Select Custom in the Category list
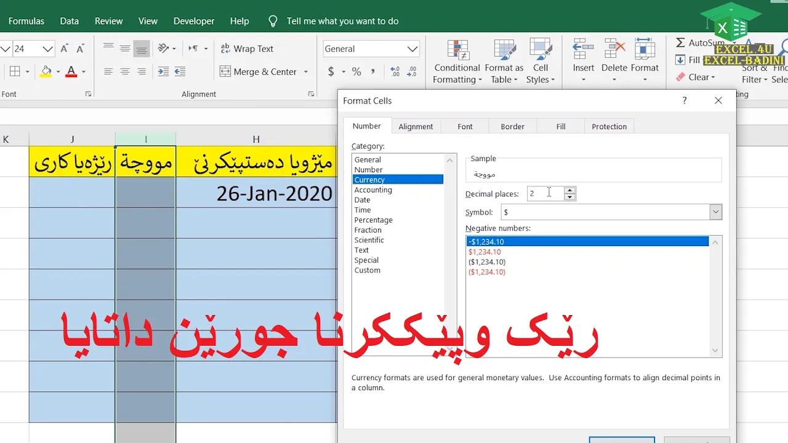Viewport: 788px width, 443px height. [367, 270]
